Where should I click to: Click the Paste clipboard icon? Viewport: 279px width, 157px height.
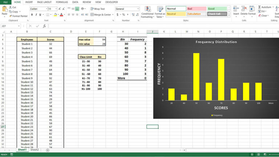(x=4, y=9)
